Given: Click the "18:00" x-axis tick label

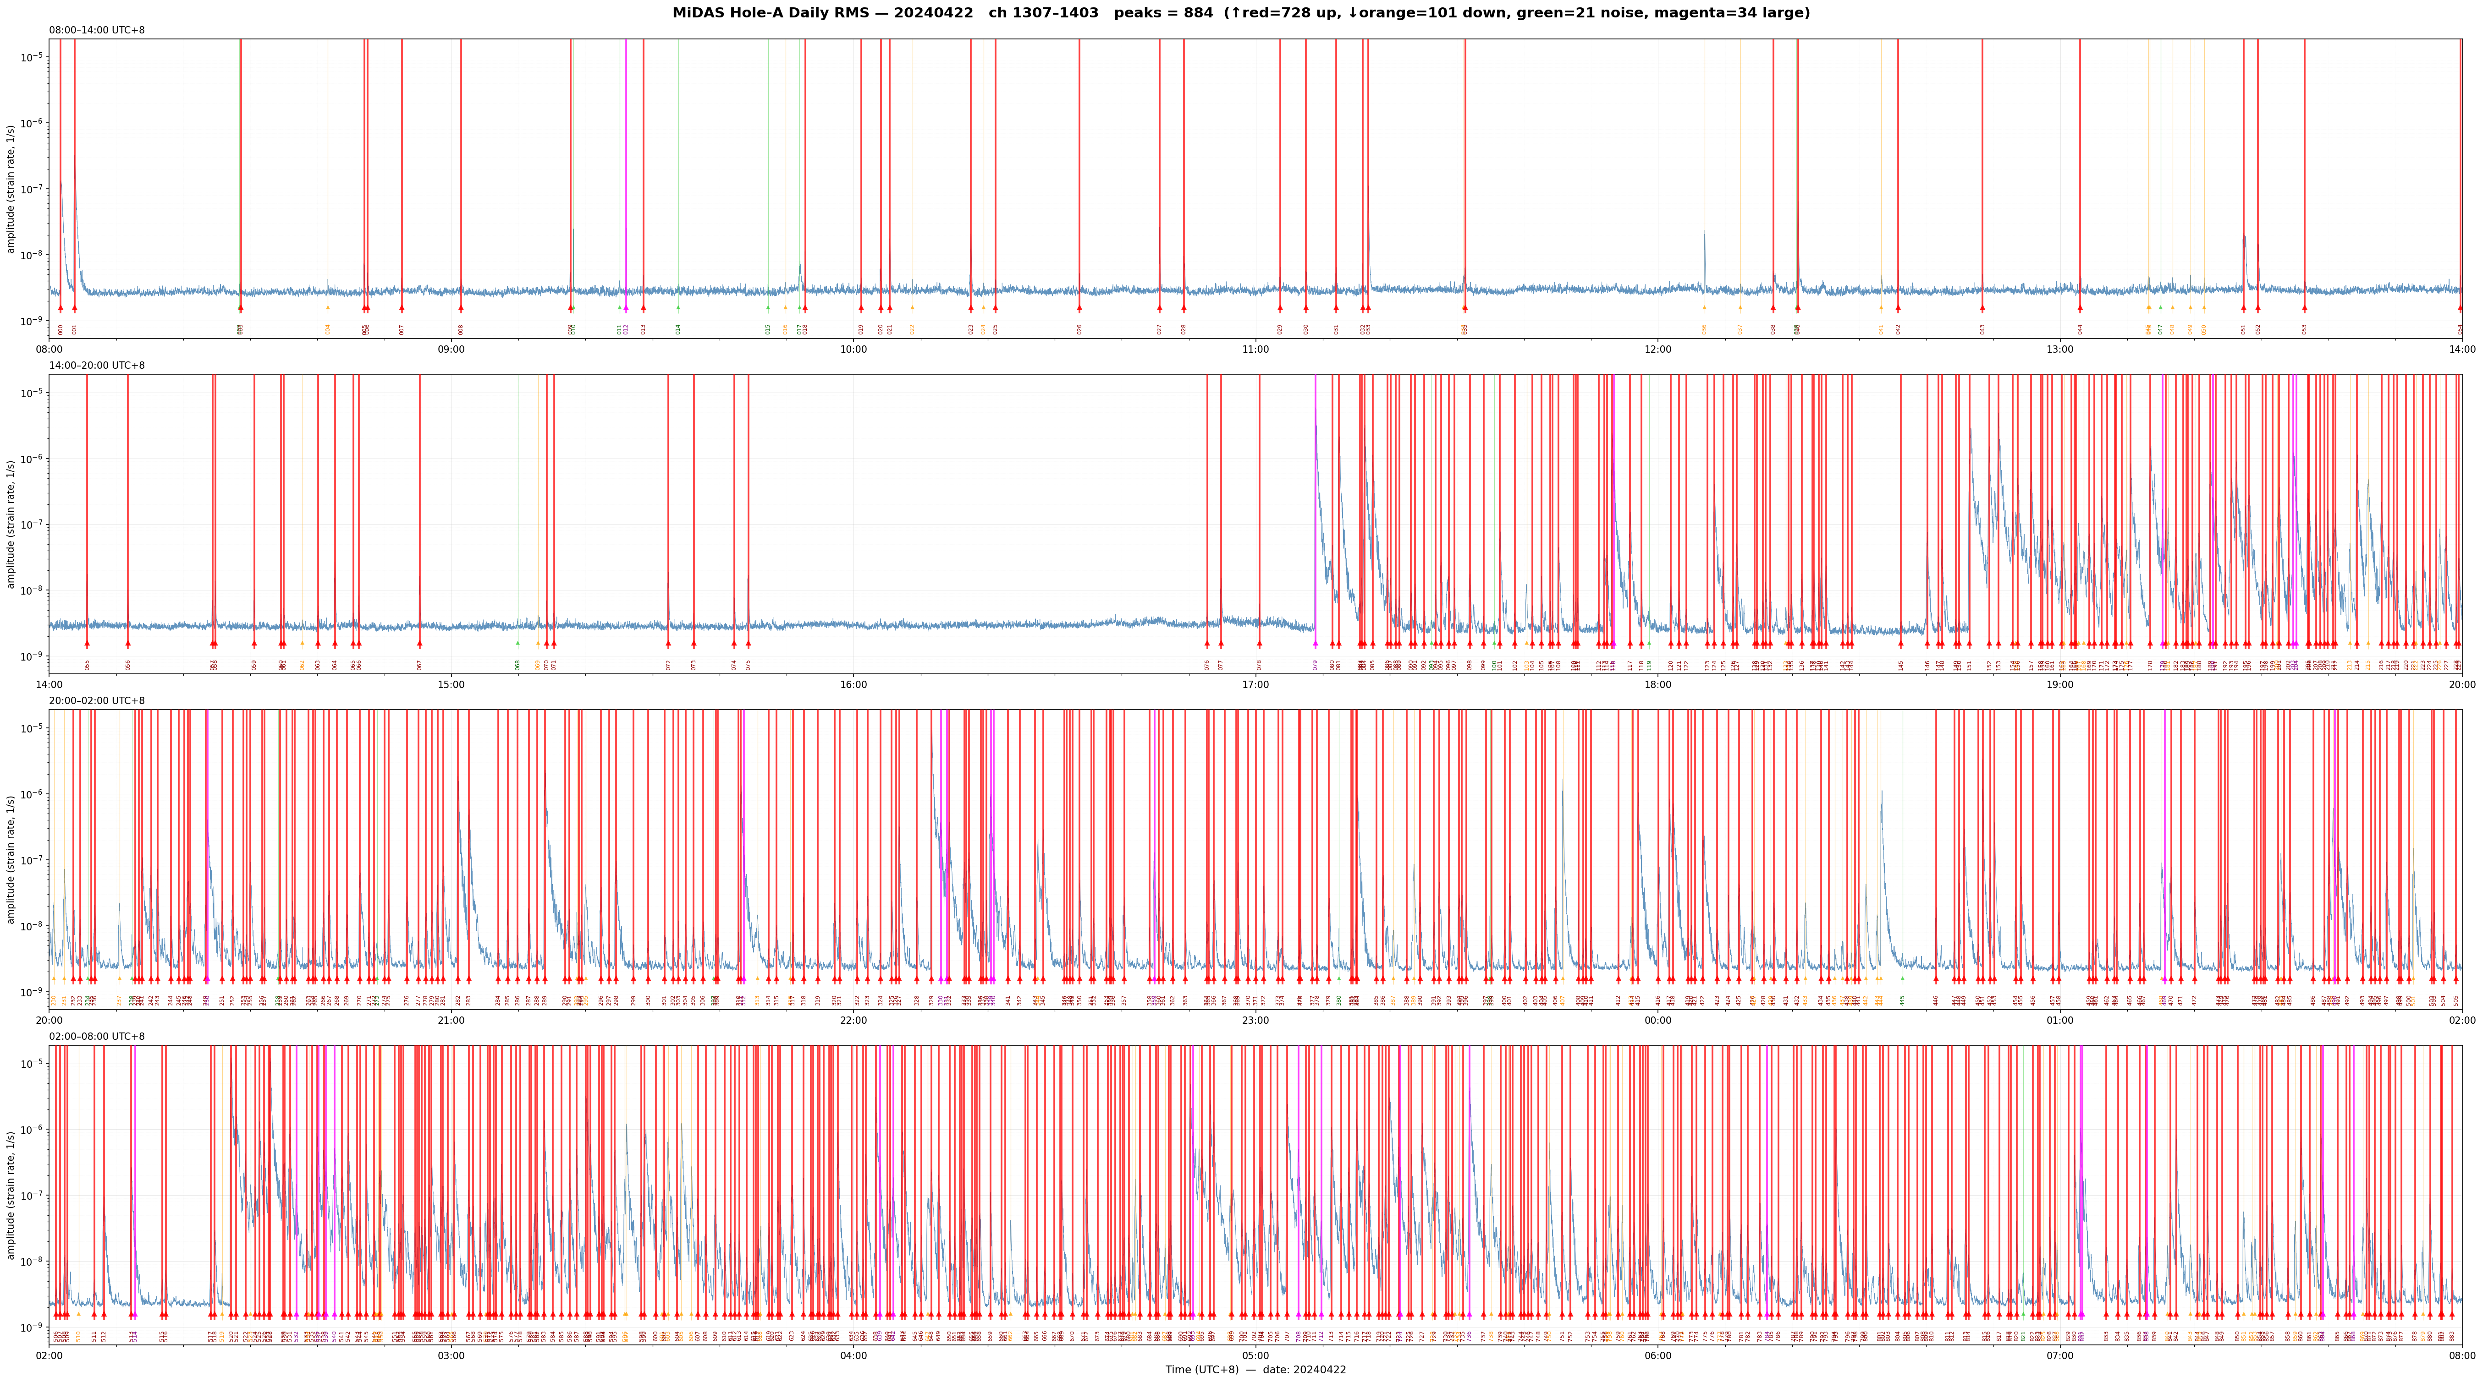Looking at the screenshot, I should (1658, 684).
